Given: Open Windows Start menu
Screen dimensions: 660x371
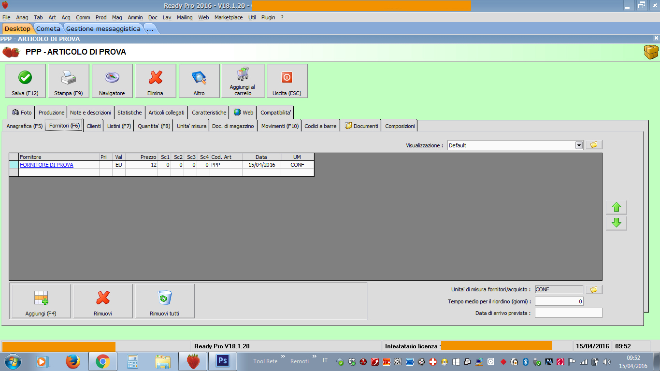Looking at the screenshot, I should [x=13, y=361].
